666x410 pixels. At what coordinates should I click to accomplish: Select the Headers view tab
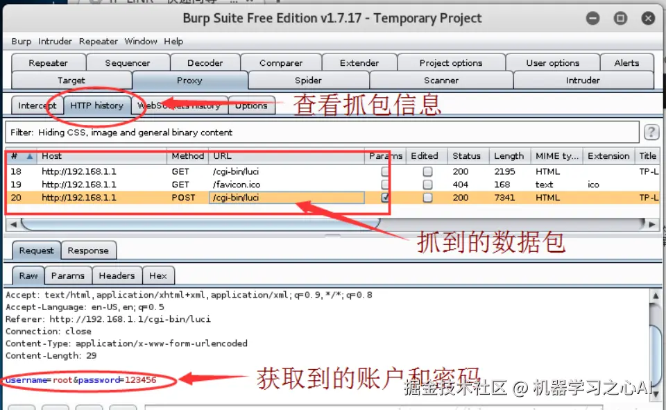(x=117, y=275)
